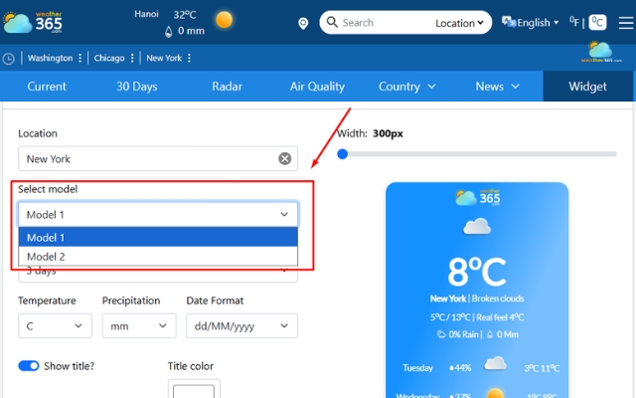
Task: Click the Hanoi current weather link
Action: pyautogui.click(x=146, y=14)
